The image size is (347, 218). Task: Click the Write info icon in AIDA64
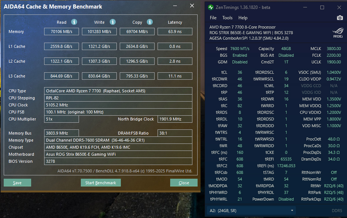(x=113, y=22)
